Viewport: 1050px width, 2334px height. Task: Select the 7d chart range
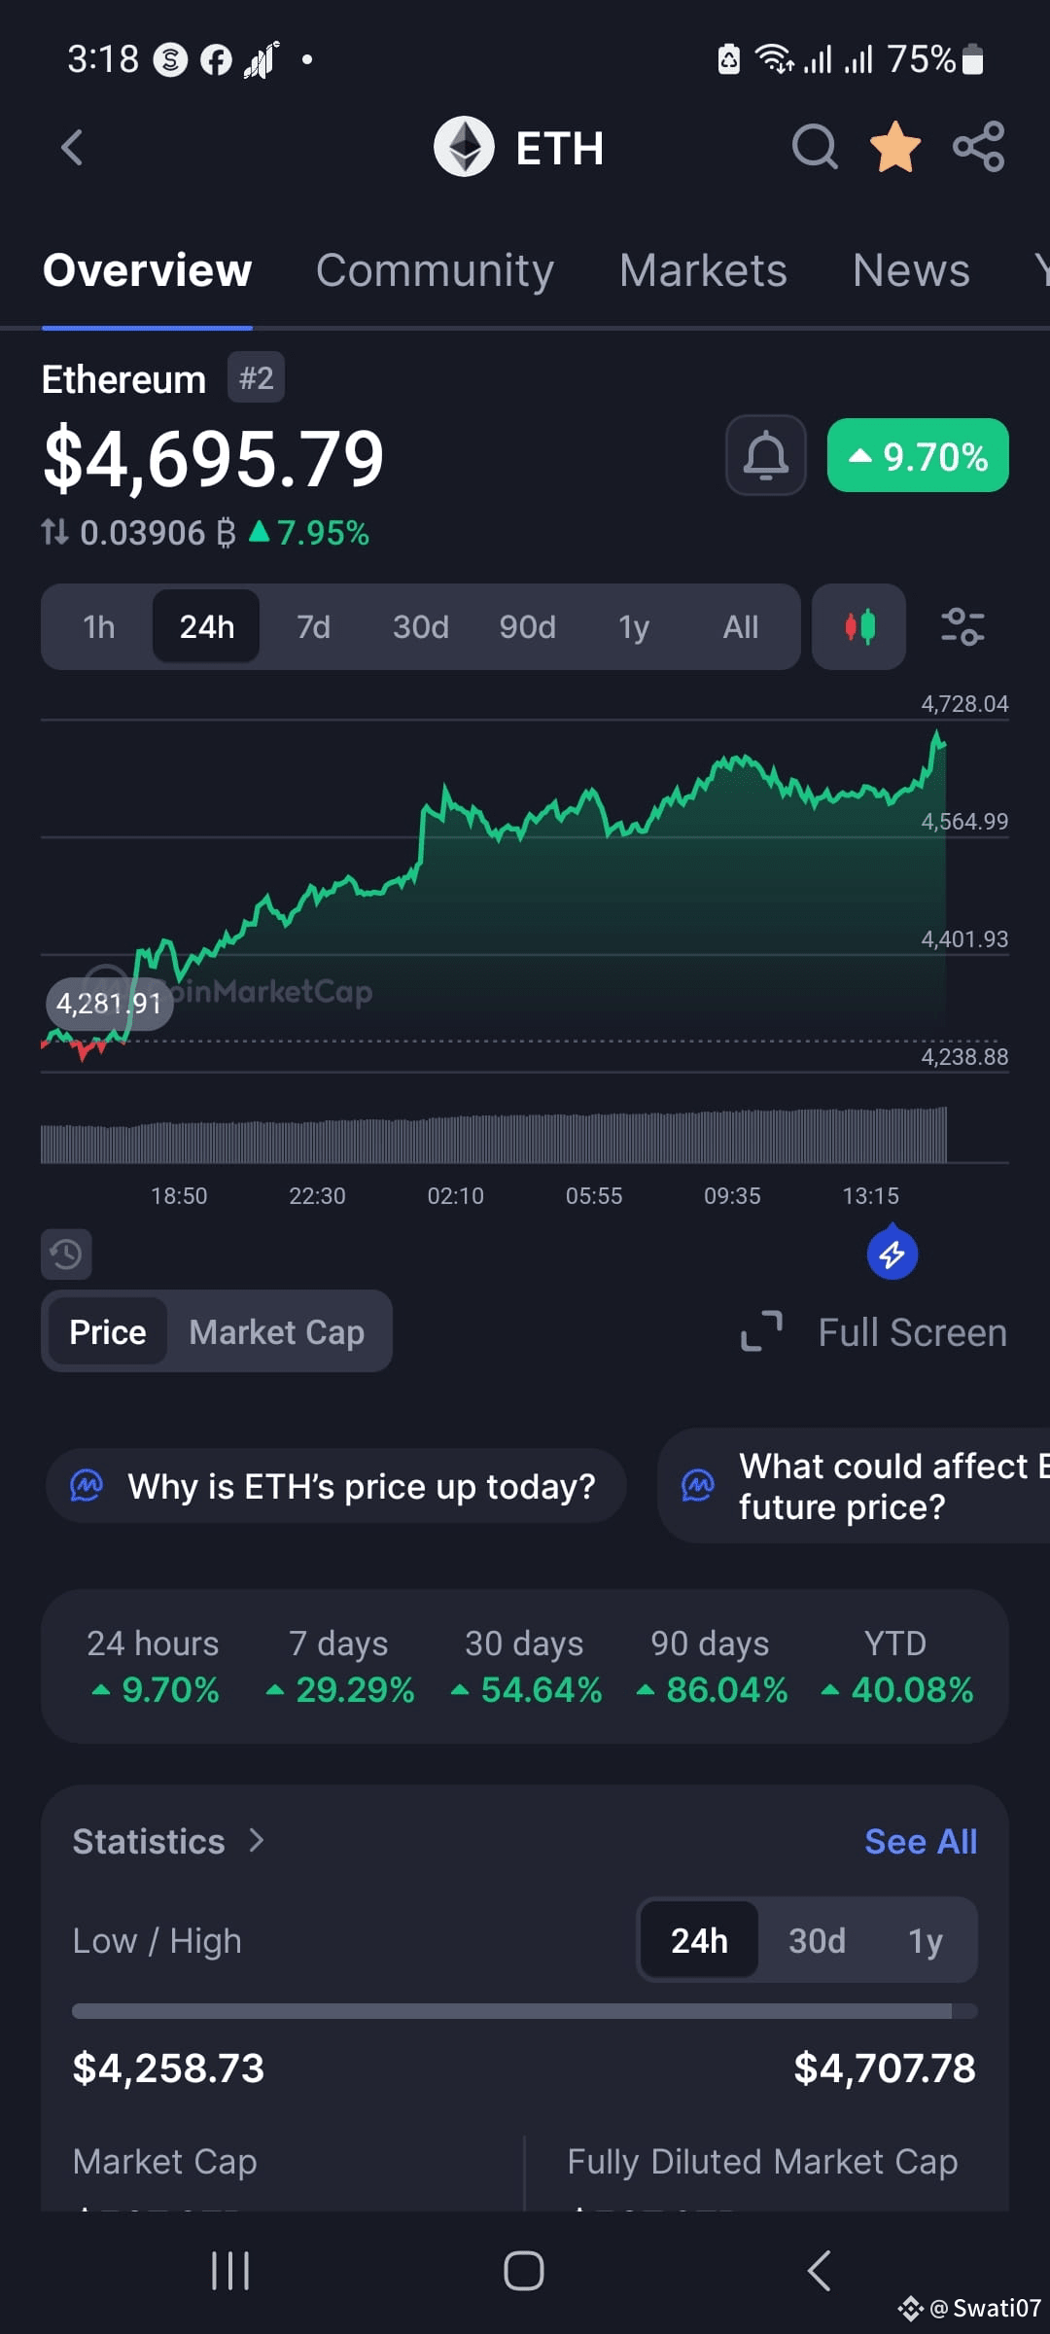pyautogui.click(x=313, y=626)
